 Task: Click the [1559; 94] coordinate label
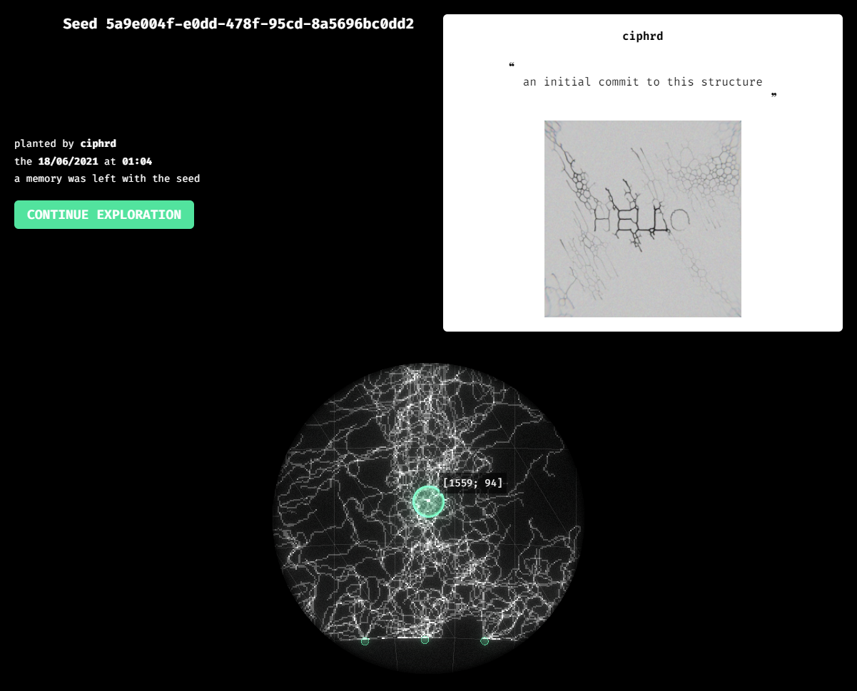[x=473, y=483]
